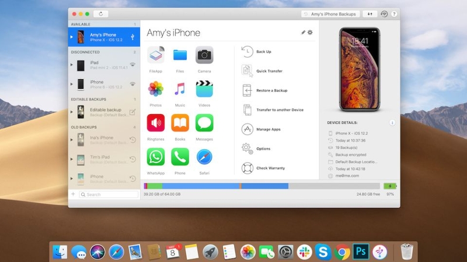This screenshot has height=262, width=467.
Task: Select Transfer to another Device
Action: 273,110
